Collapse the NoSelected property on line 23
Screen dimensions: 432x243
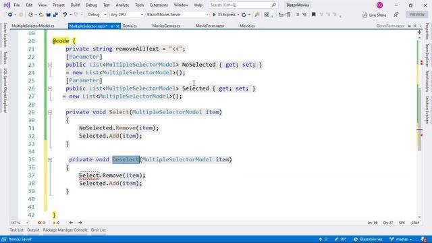(x=50, y=65)
